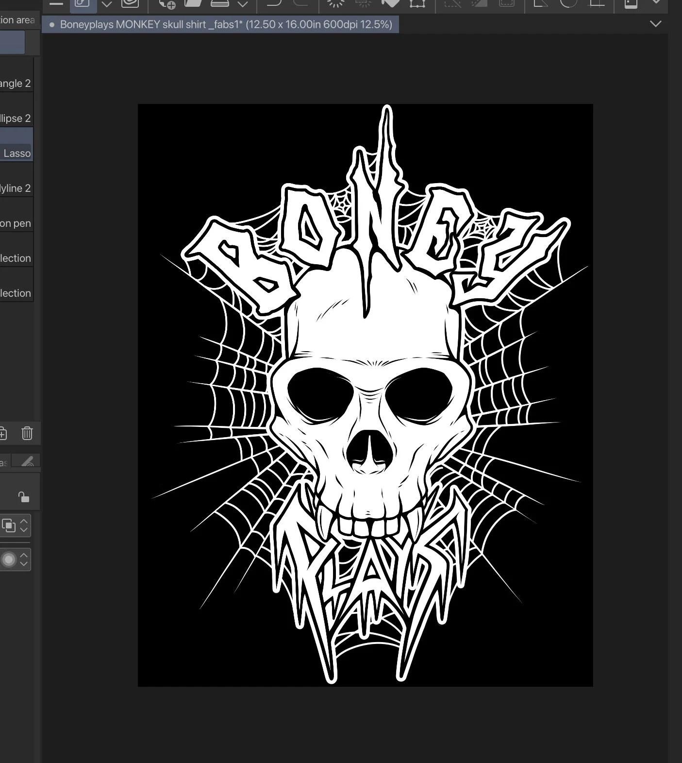The image size is (682, 763).
Task: Click the smartphone icon in command bar
Action: (631, 4)
